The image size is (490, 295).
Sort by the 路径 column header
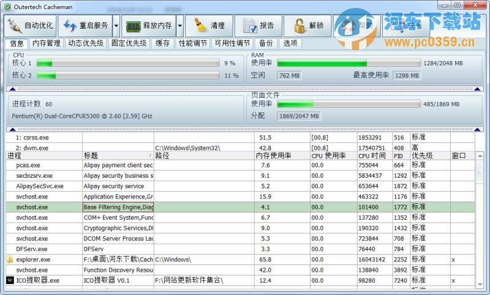204,156
